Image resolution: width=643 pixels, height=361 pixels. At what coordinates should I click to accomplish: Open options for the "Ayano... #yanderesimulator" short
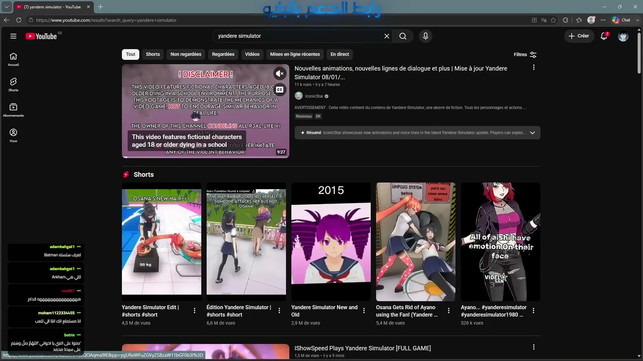pos(533,310)
